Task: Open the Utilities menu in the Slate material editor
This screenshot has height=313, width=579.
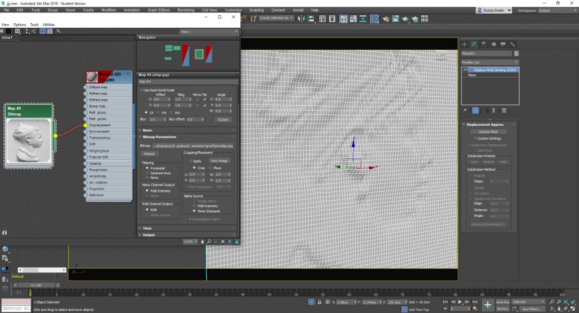Action: point(49,25)
